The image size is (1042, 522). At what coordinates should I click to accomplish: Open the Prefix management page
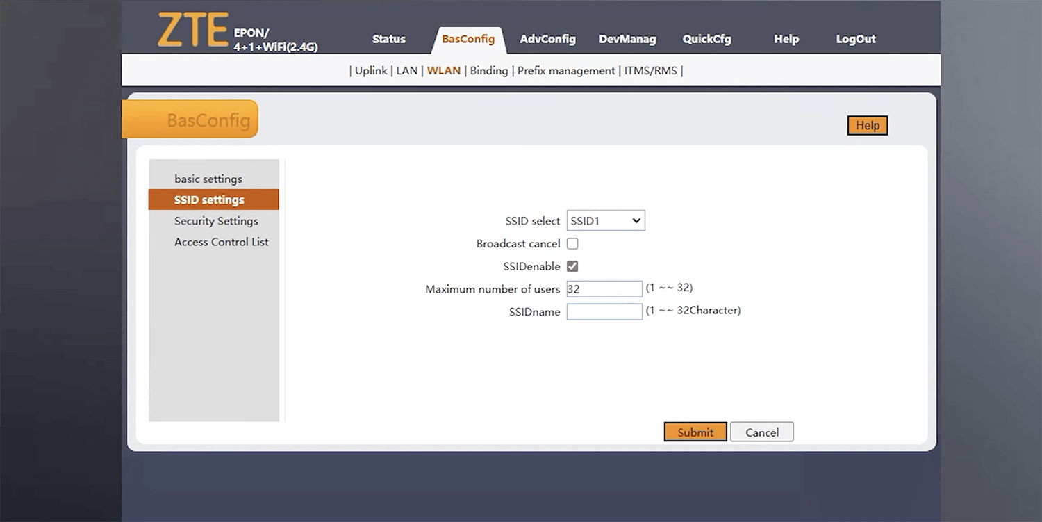[566, 70]
